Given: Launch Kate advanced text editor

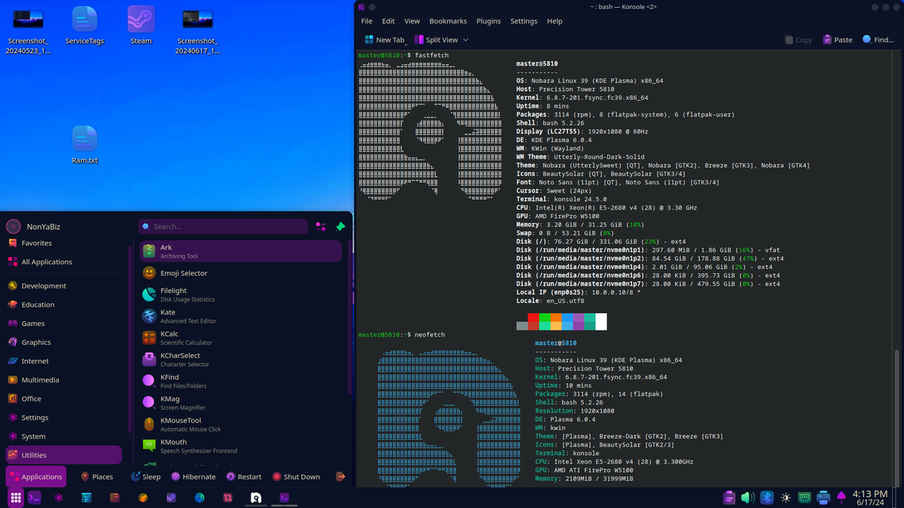Looking at the screenshot, I should (x=240, y=316).
